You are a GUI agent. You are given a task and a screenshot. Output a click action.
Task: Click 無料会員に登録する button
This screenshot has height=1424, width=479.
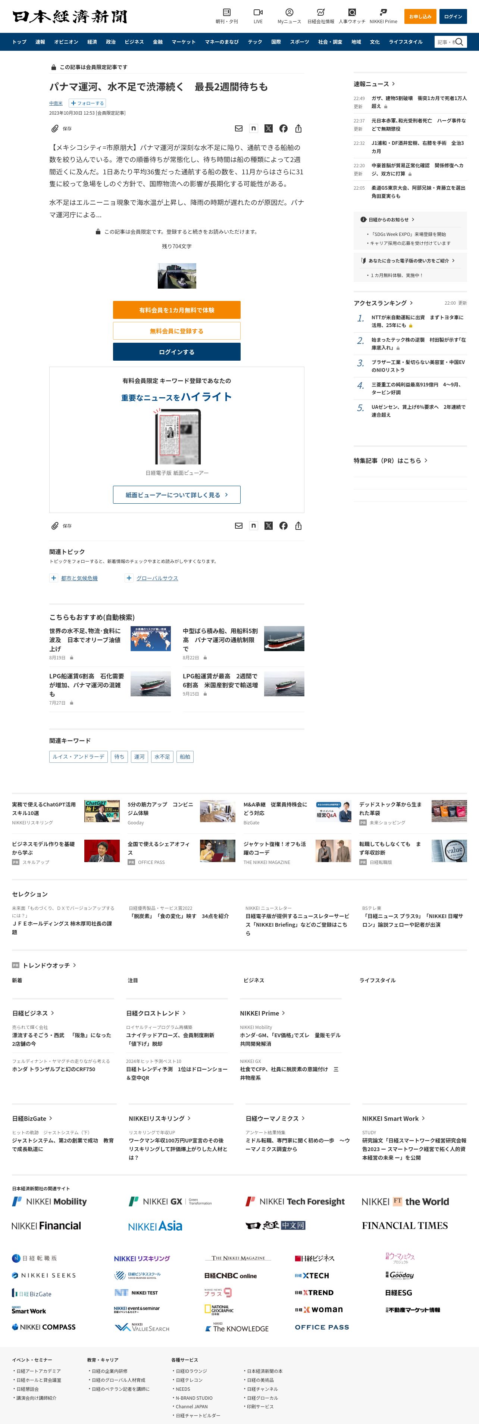[x=177, y=331]
